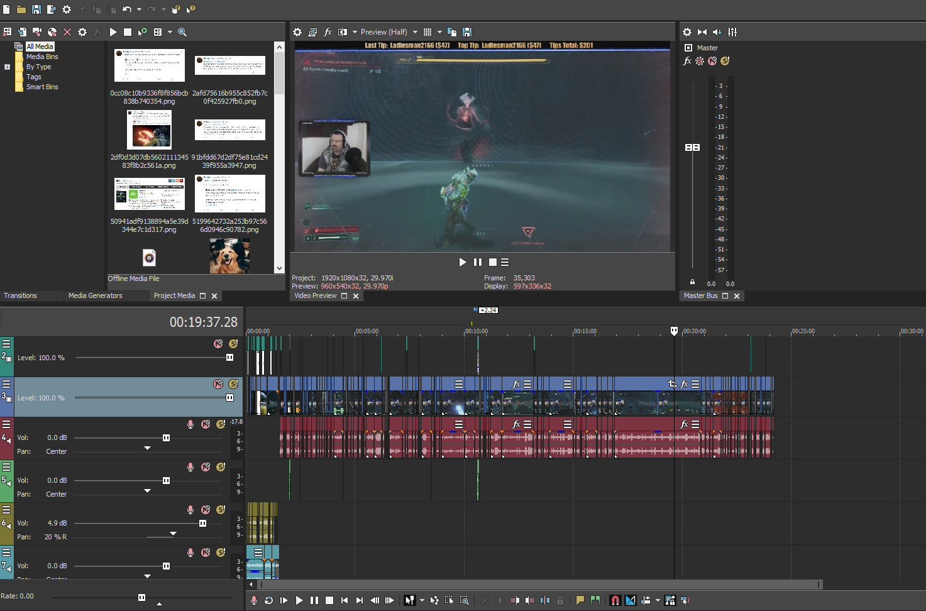Mute the Master bus

tap(712, 61)
